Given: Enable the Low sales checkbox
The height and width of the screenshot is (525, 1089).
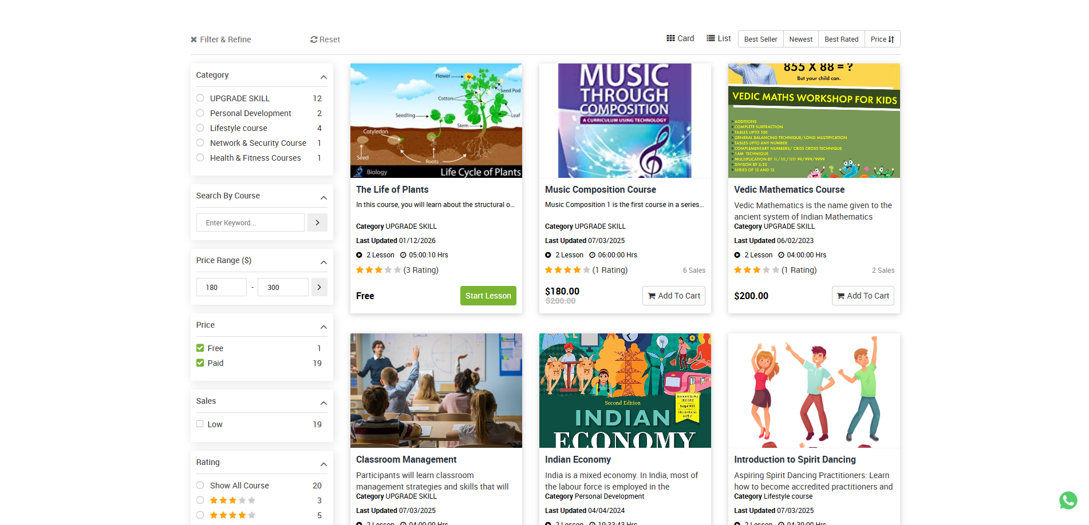Looking at the screenshot, I should coord(200,424).
